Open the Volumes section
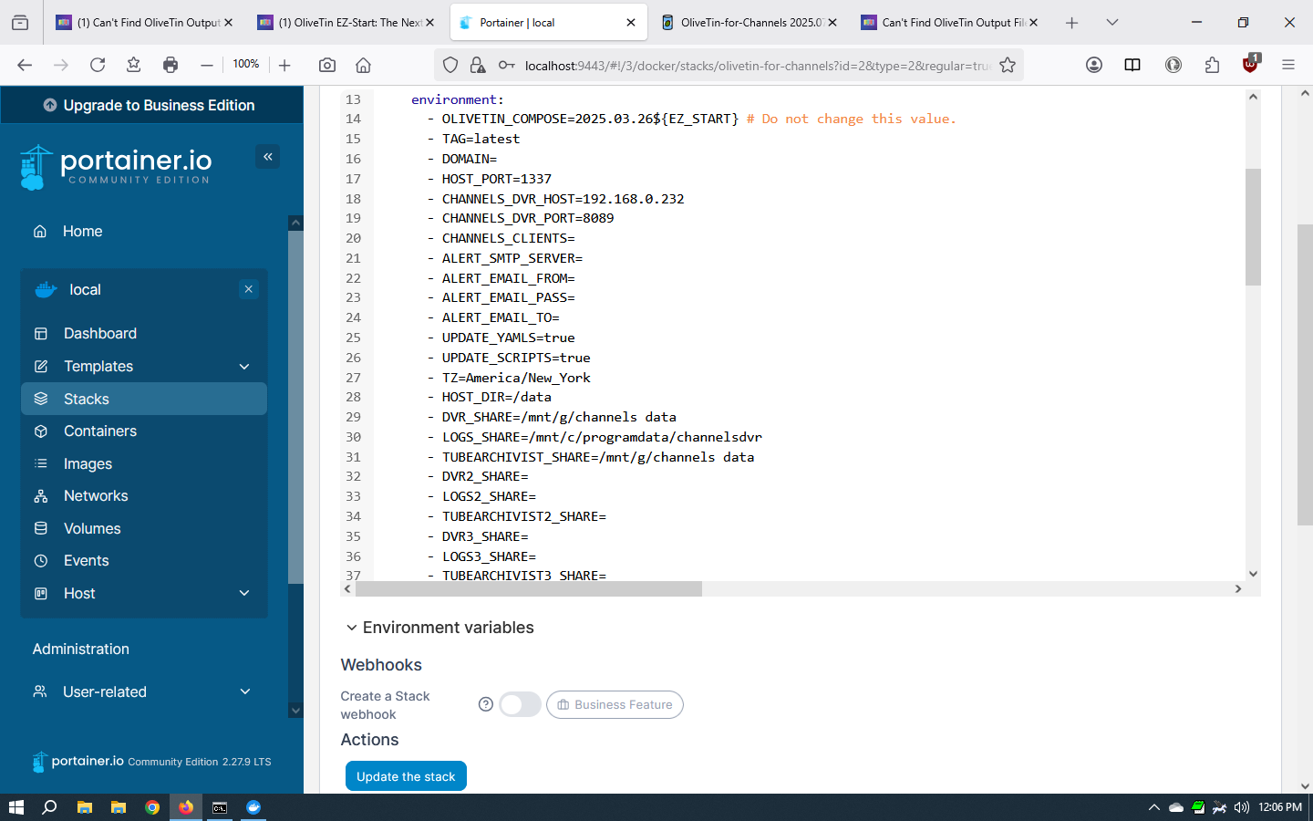 click(91, 529)
